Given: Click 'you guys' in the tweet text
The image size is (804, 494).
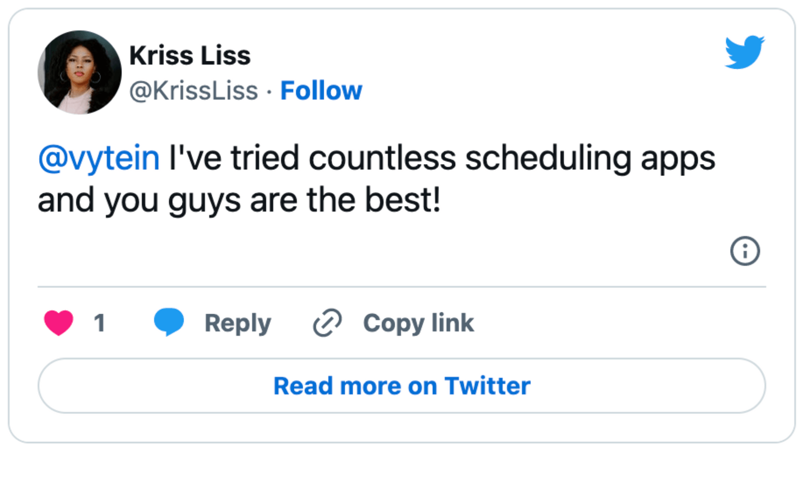Looking at the screenshot, I should coord(172,200).
